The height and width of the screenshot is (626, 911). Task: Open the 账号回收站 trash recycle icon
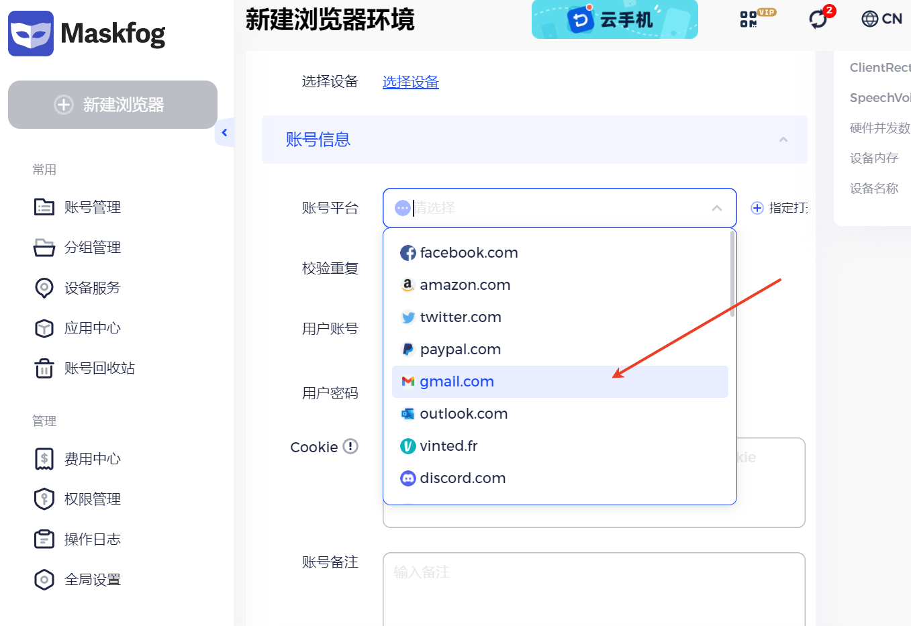click(x=44, y=368)
